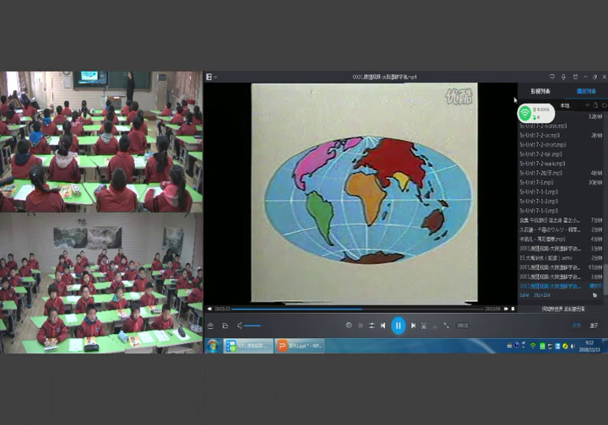
Task: Select the currently playing blue highlighted playlist item
Action: (561, 286)
